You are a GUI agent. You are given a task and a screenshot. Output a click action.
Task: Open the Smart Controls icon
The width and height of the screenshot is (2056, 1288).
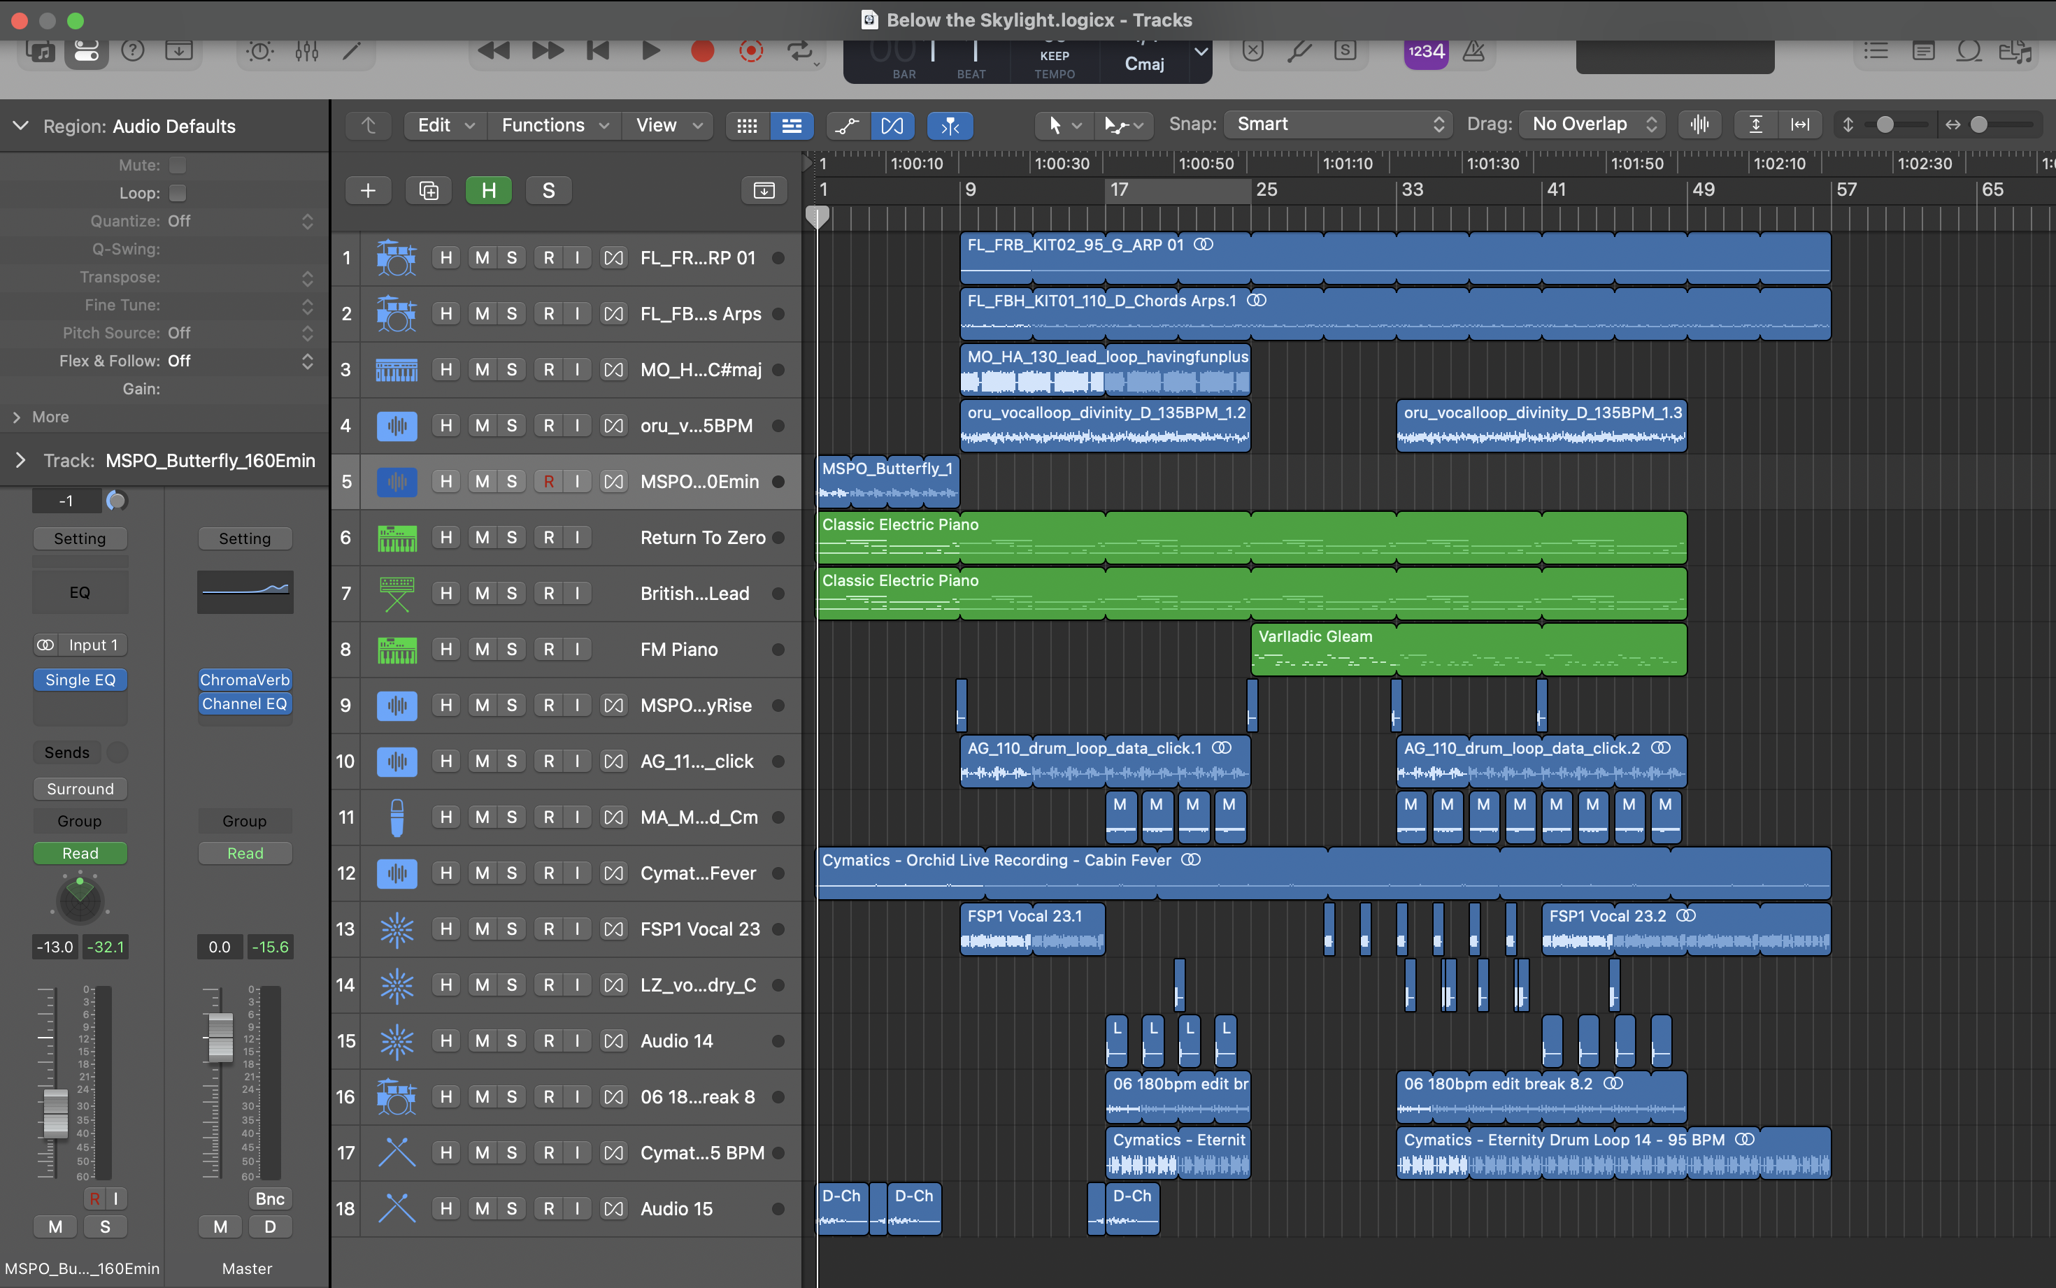click(x=259, y=51)
